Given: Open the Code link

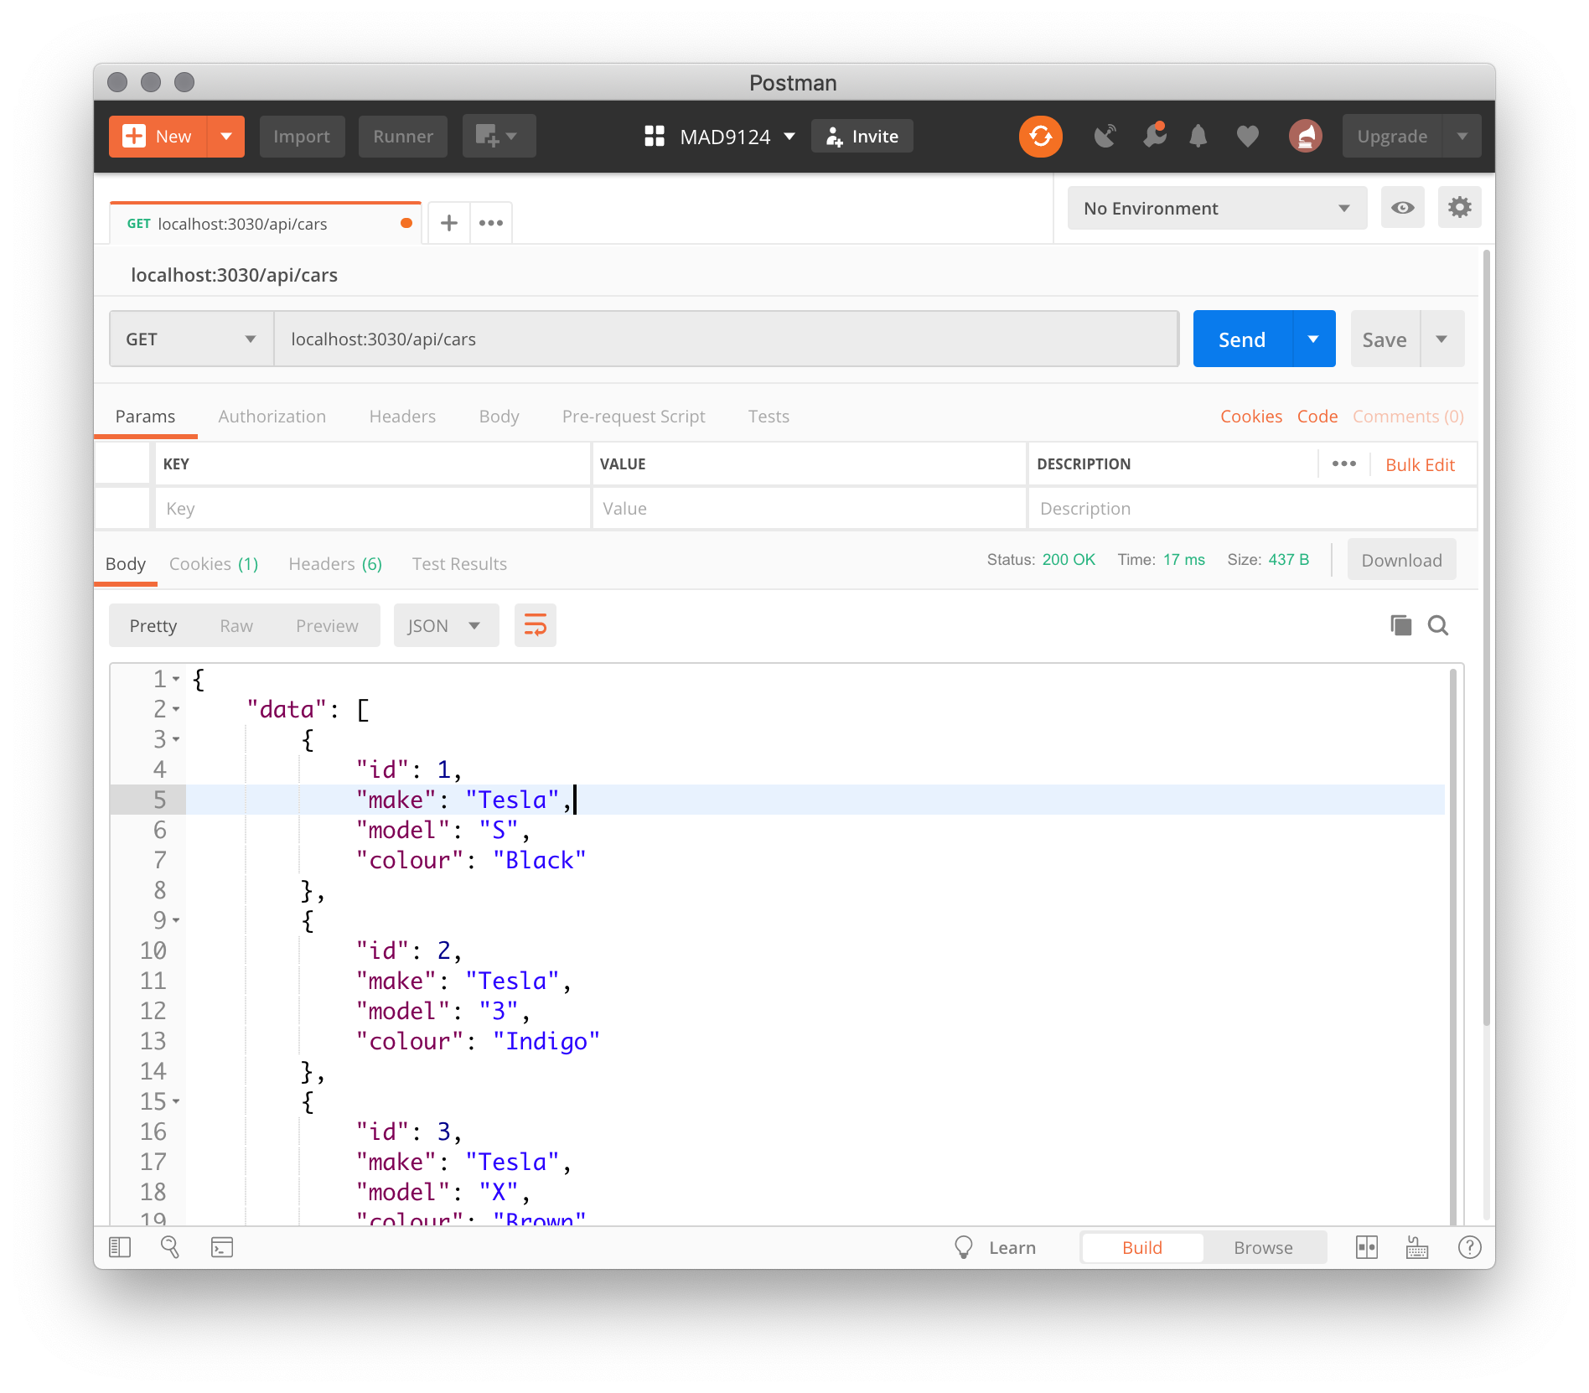Looking at the screenshot, I should point(1317,417).
